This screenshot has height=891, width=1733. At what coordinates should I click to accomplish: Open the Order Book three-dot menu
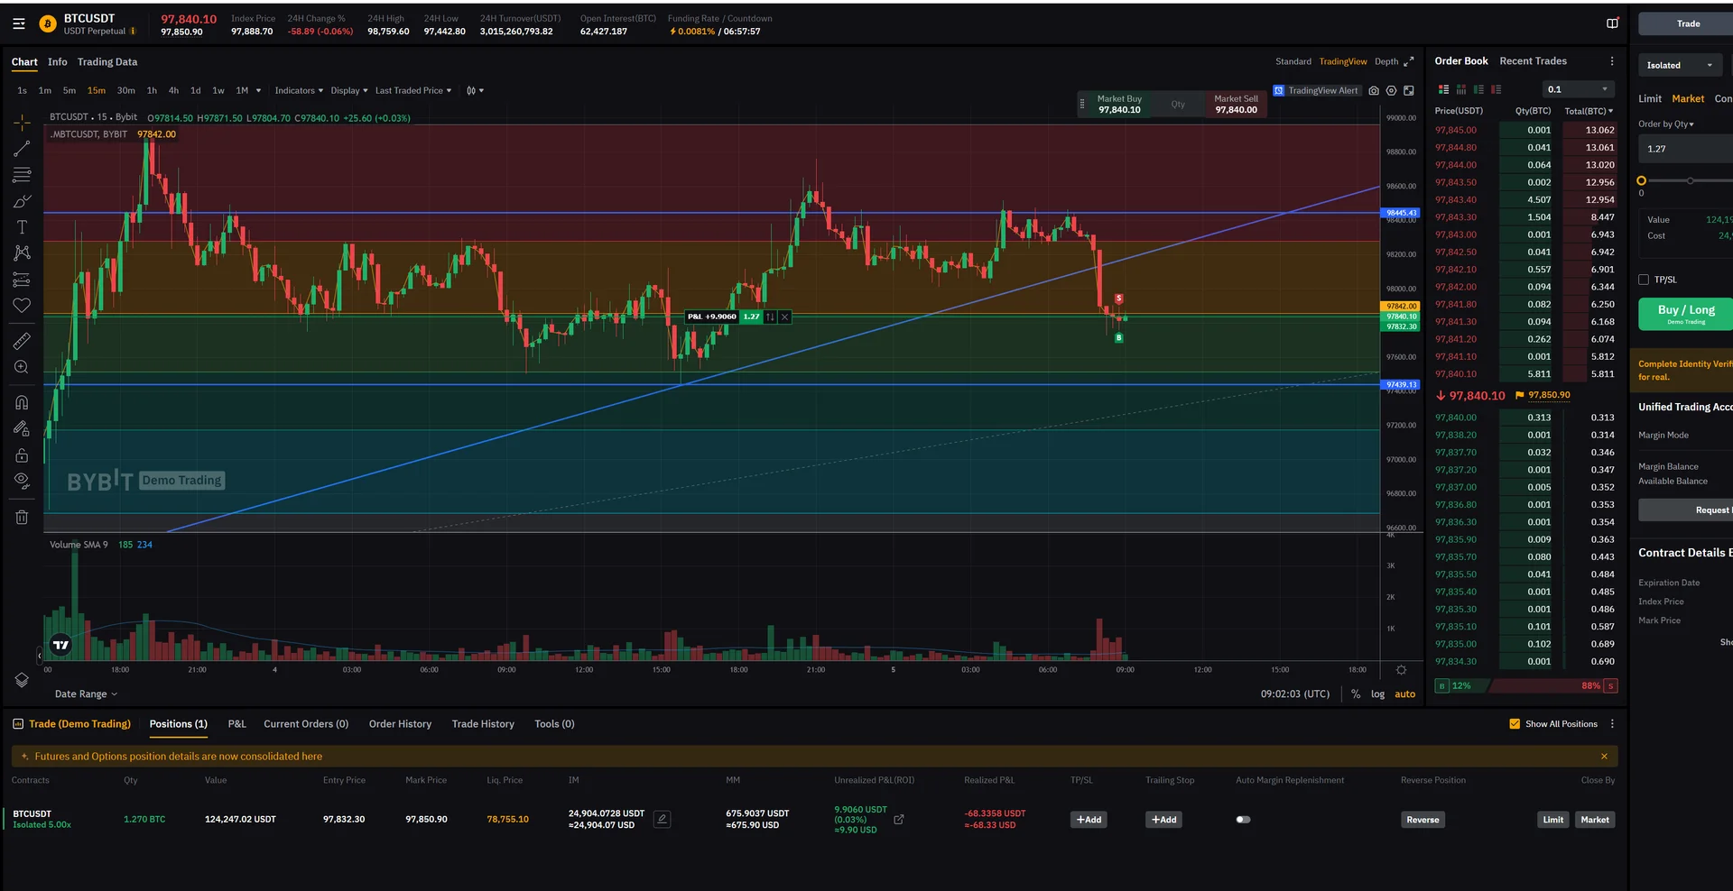(x=1612, y=61)
